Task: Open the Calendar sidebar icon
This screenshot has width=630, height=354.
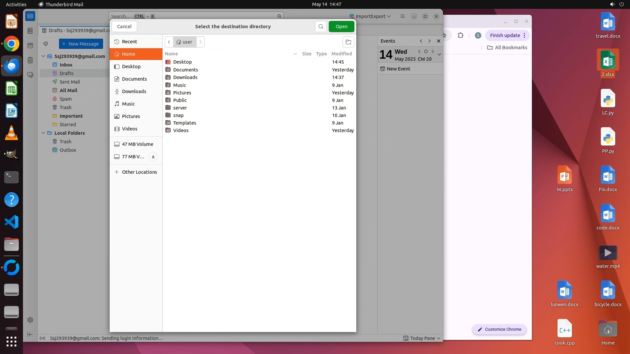Action: coord(30,46)
